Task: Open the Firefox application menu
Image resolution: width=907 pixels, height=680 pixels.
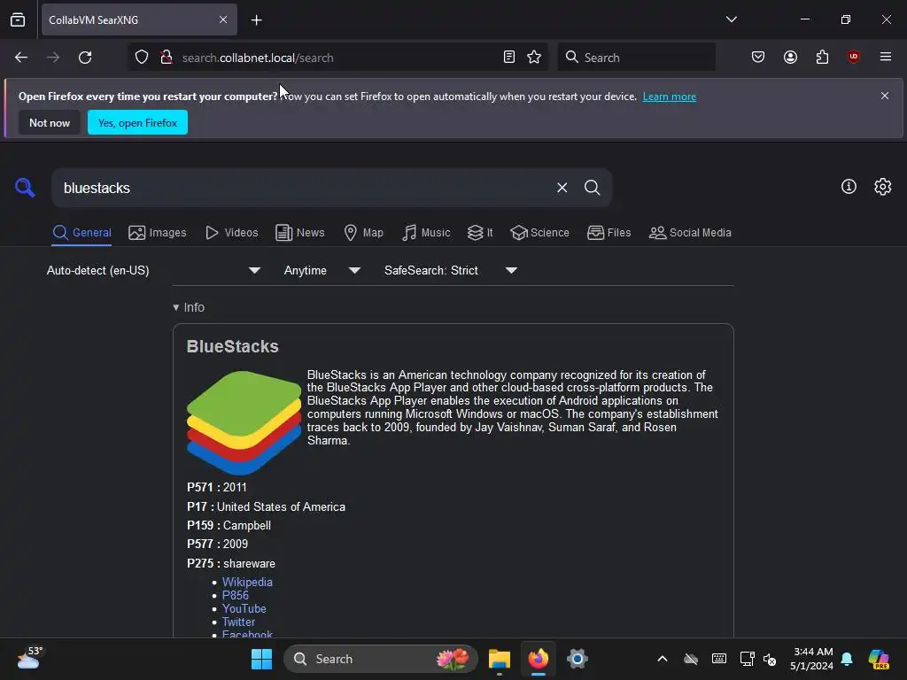Action: (886, 57)
